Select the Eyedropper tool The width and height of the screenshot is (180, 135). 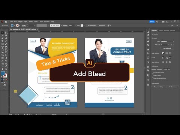coord(2,61)
